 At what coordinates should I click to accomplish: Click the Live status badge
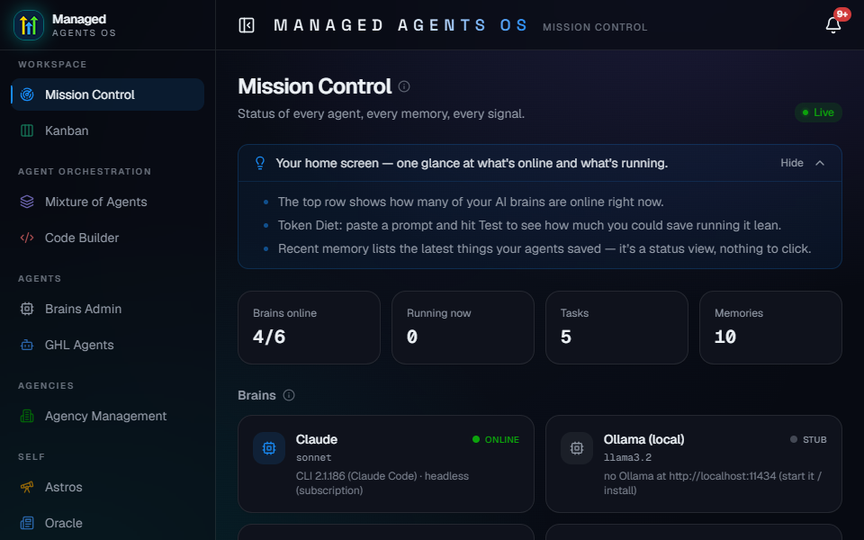pyautogui.click(x=818, y=112)
